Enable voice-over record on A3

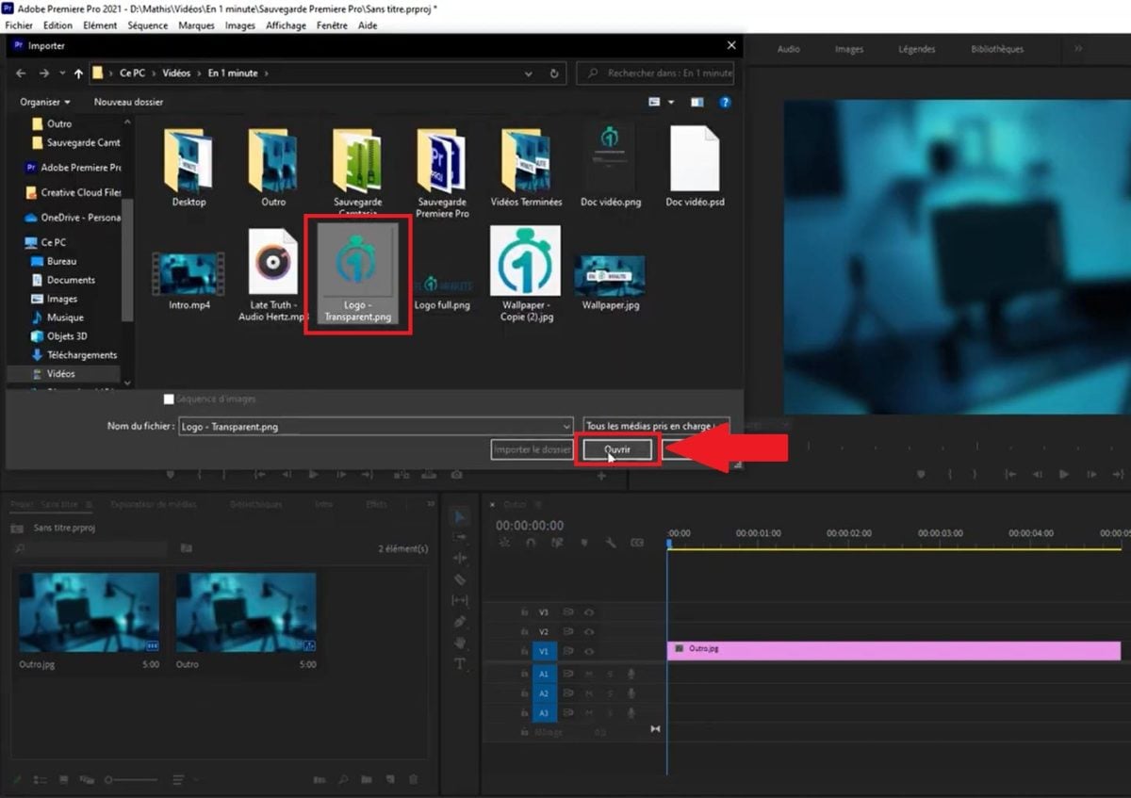click(x=631, y=712)
